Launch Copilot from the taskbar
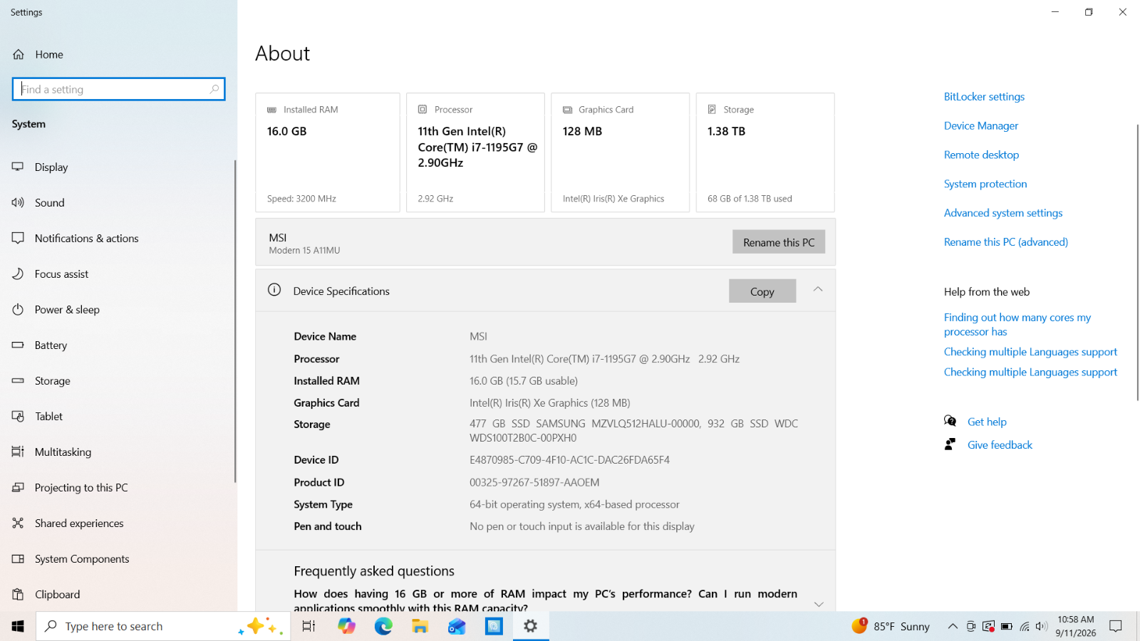The width and height of the screenshot is (1140, 641). (x=346, y=626)
